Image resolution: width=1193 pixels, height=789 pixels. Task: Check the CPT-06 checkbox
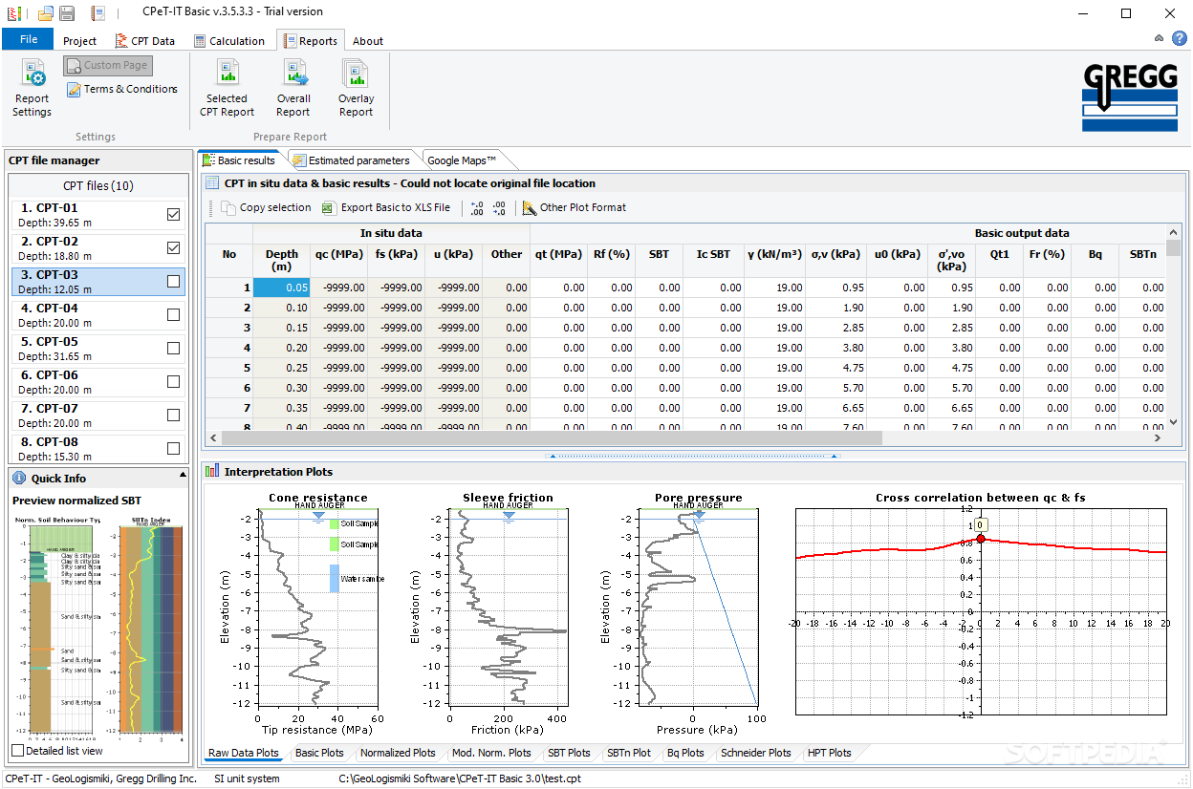point(173,382)
